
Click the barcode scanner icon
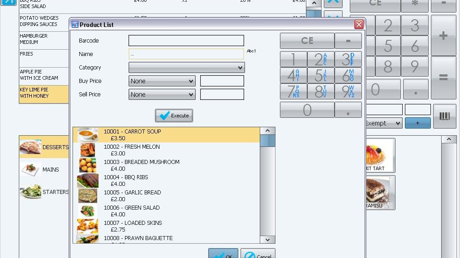click(444, 116)
